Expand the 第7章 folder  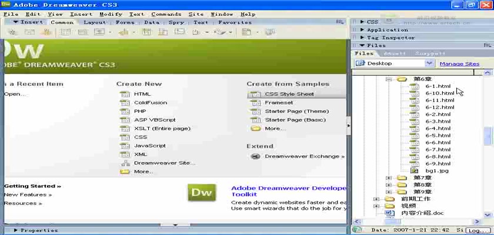point(389,178)
